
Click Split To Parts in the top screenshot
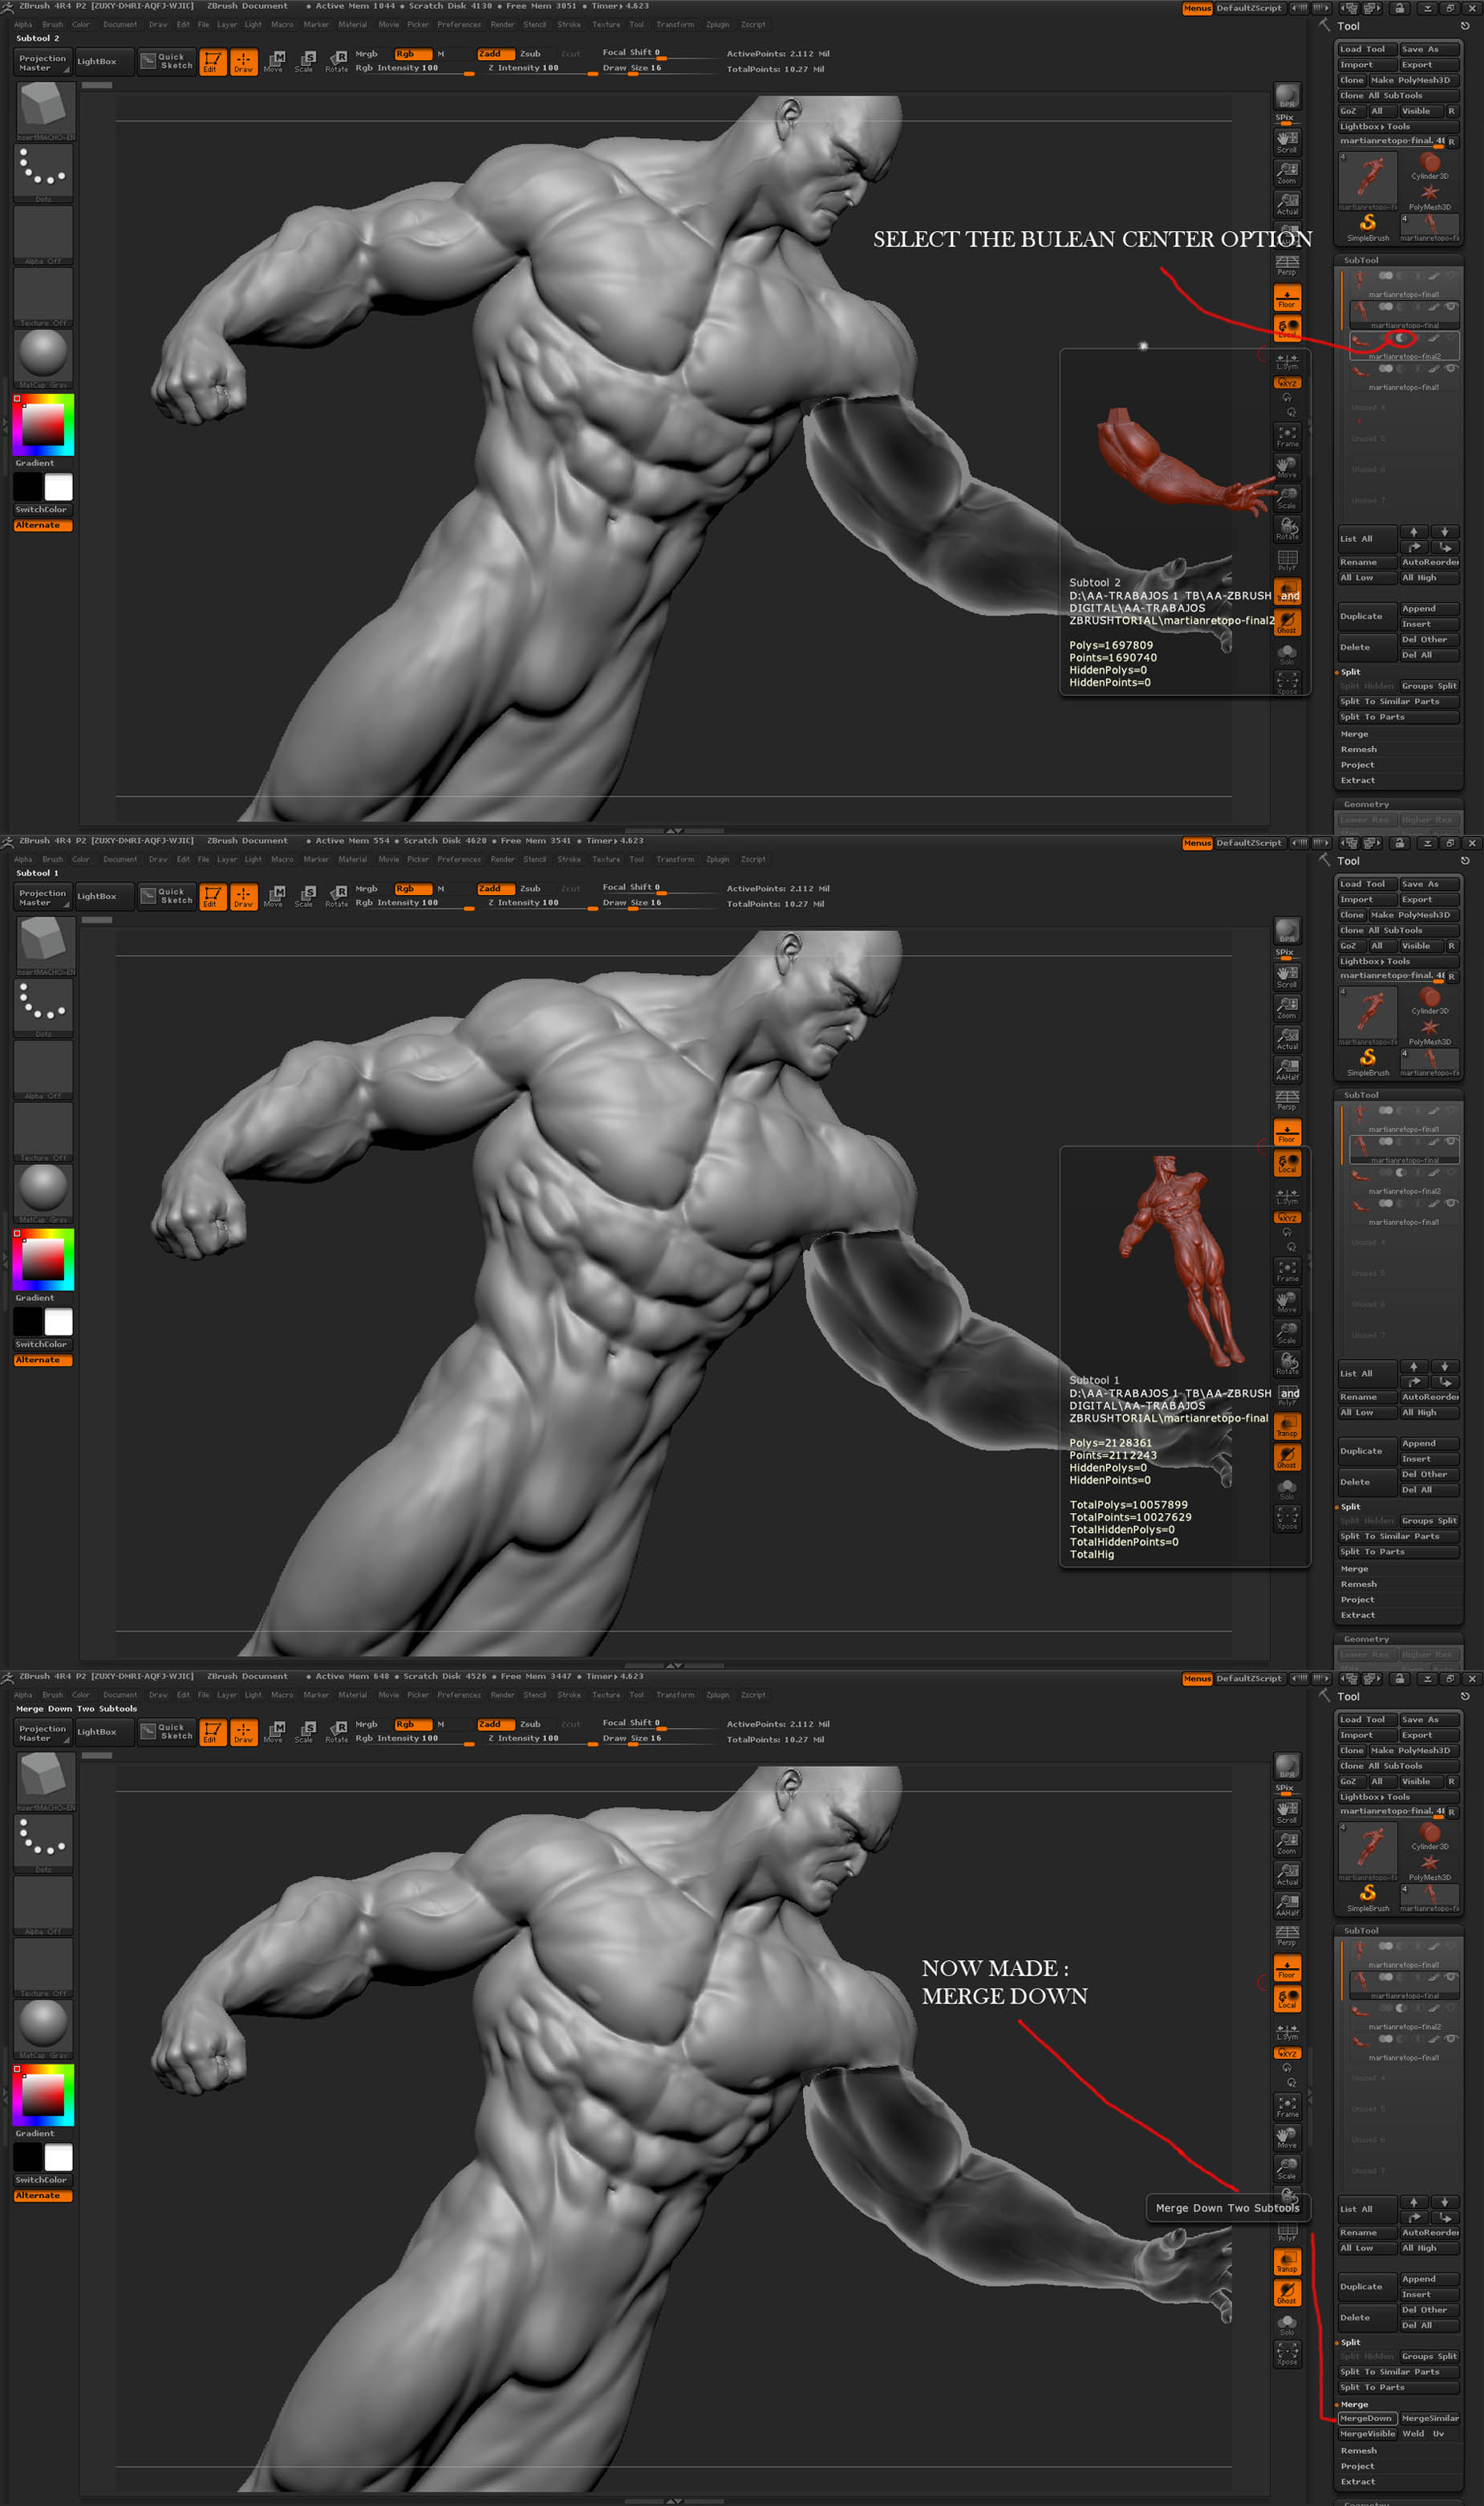1398,718
